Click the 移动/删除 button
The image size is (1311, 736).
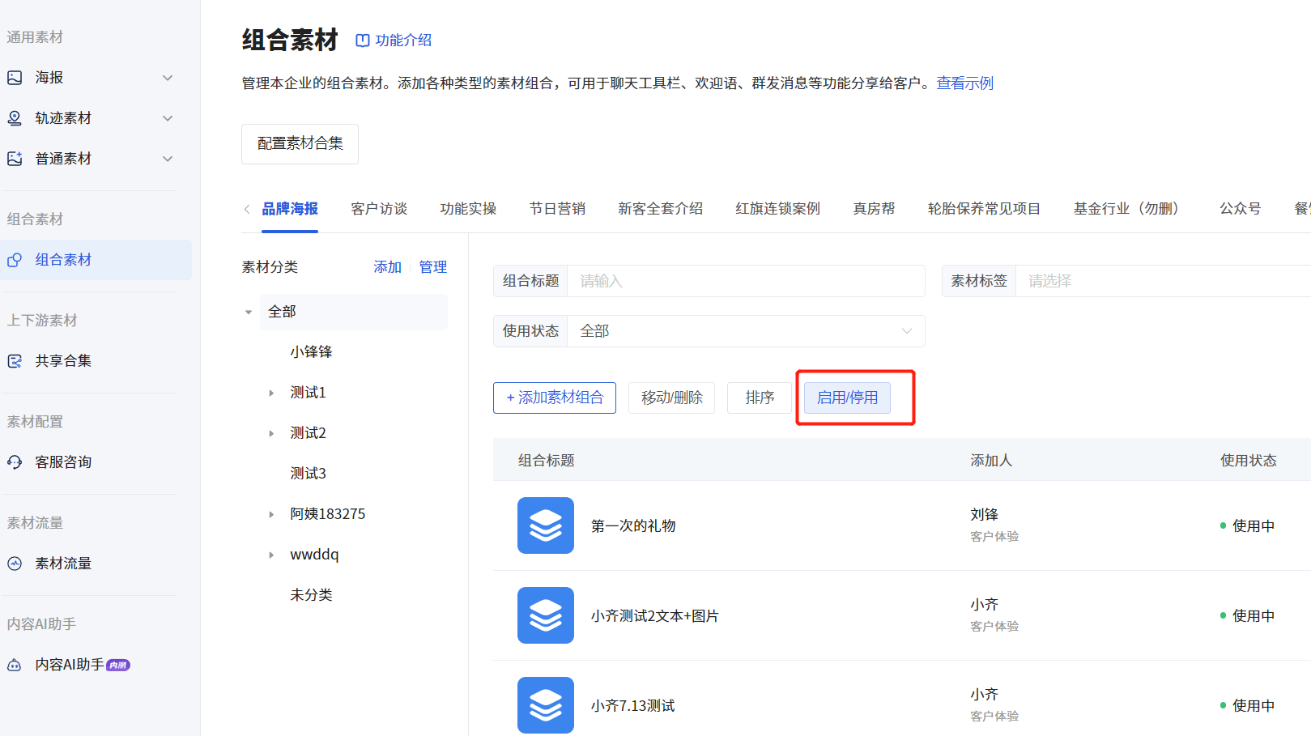(671, 398)
